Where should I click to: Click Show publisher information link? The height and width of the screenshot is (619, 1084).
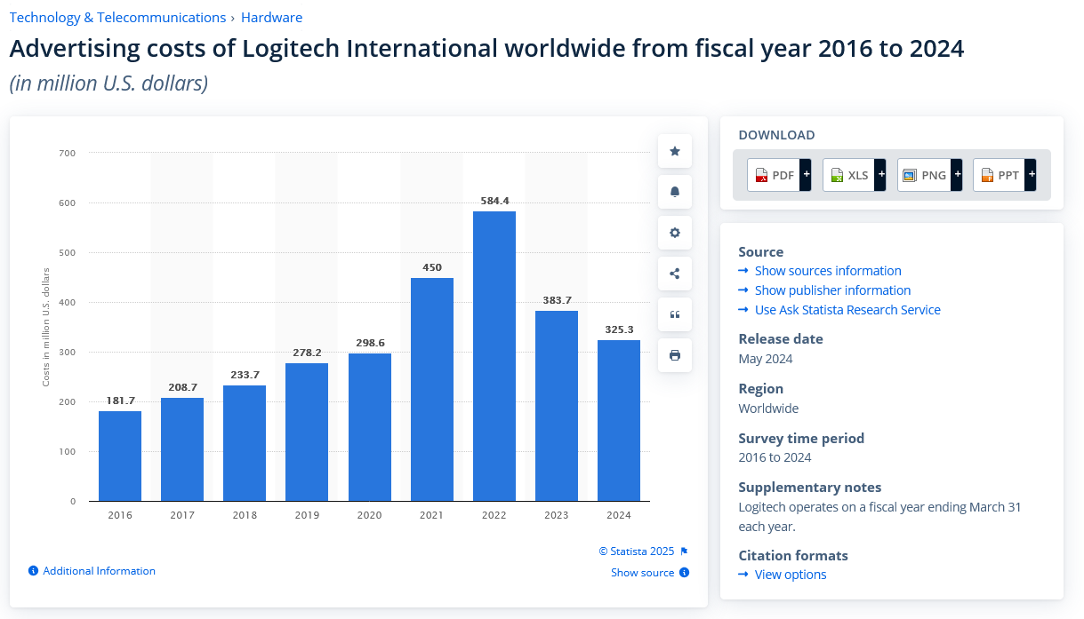click(832, 290)
